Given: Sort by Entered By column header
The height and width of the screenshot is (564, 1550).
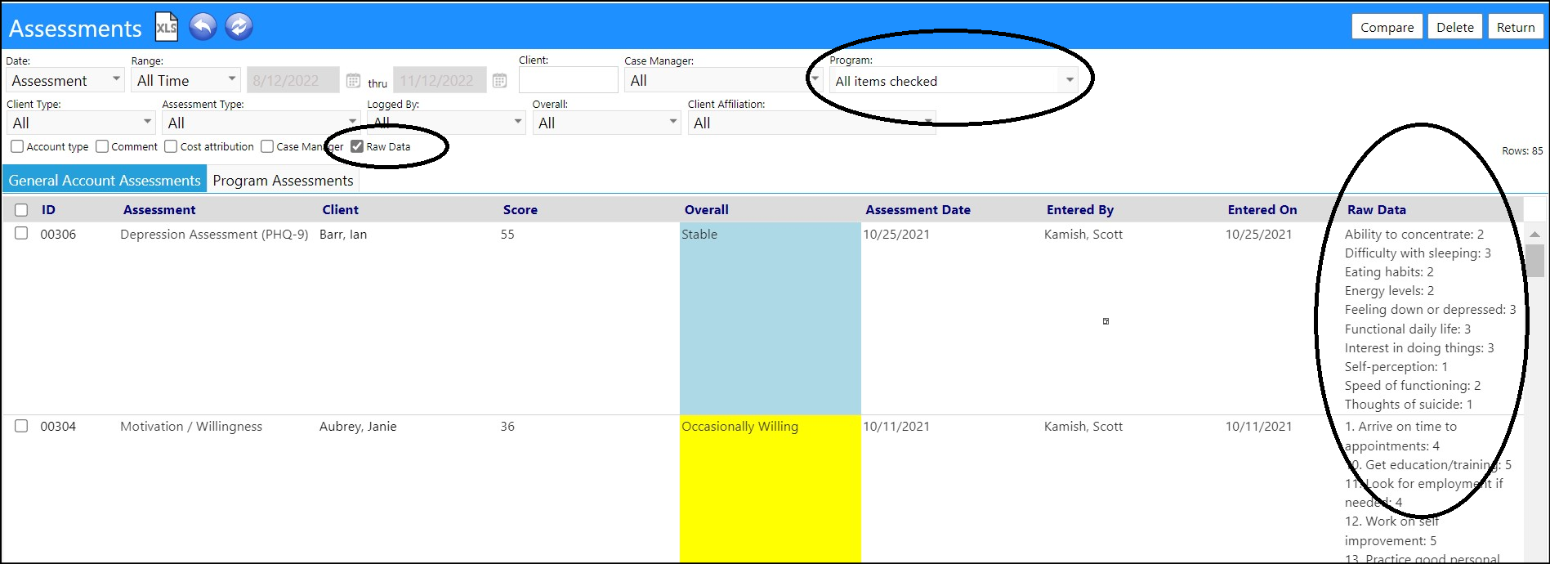Looking at the screenshot, I should coord(1079,210).
